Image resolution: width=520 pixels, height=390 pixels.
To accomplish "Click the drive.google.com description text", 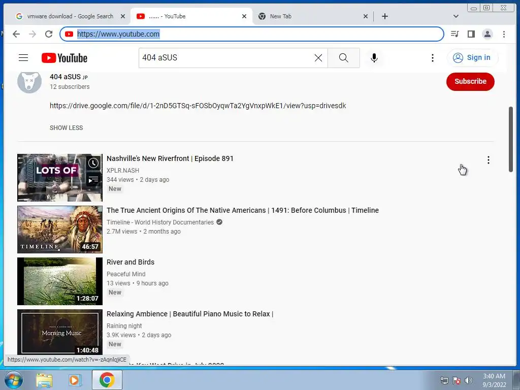I will 198,106.
